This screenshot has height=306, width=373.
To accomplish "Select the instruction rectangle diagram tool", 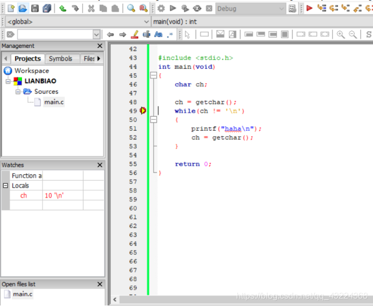I will (x=204, y=34).
